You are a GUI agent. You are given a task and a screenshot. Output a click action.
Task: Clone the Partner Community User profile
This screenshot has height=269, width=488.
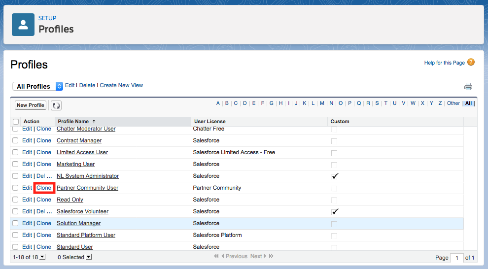pos(44,188)
